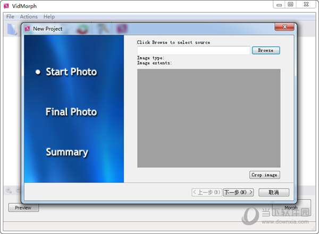Close the VidMorph main window
Viewport: 319px width, 234px height.
click(x=306, y=4)
